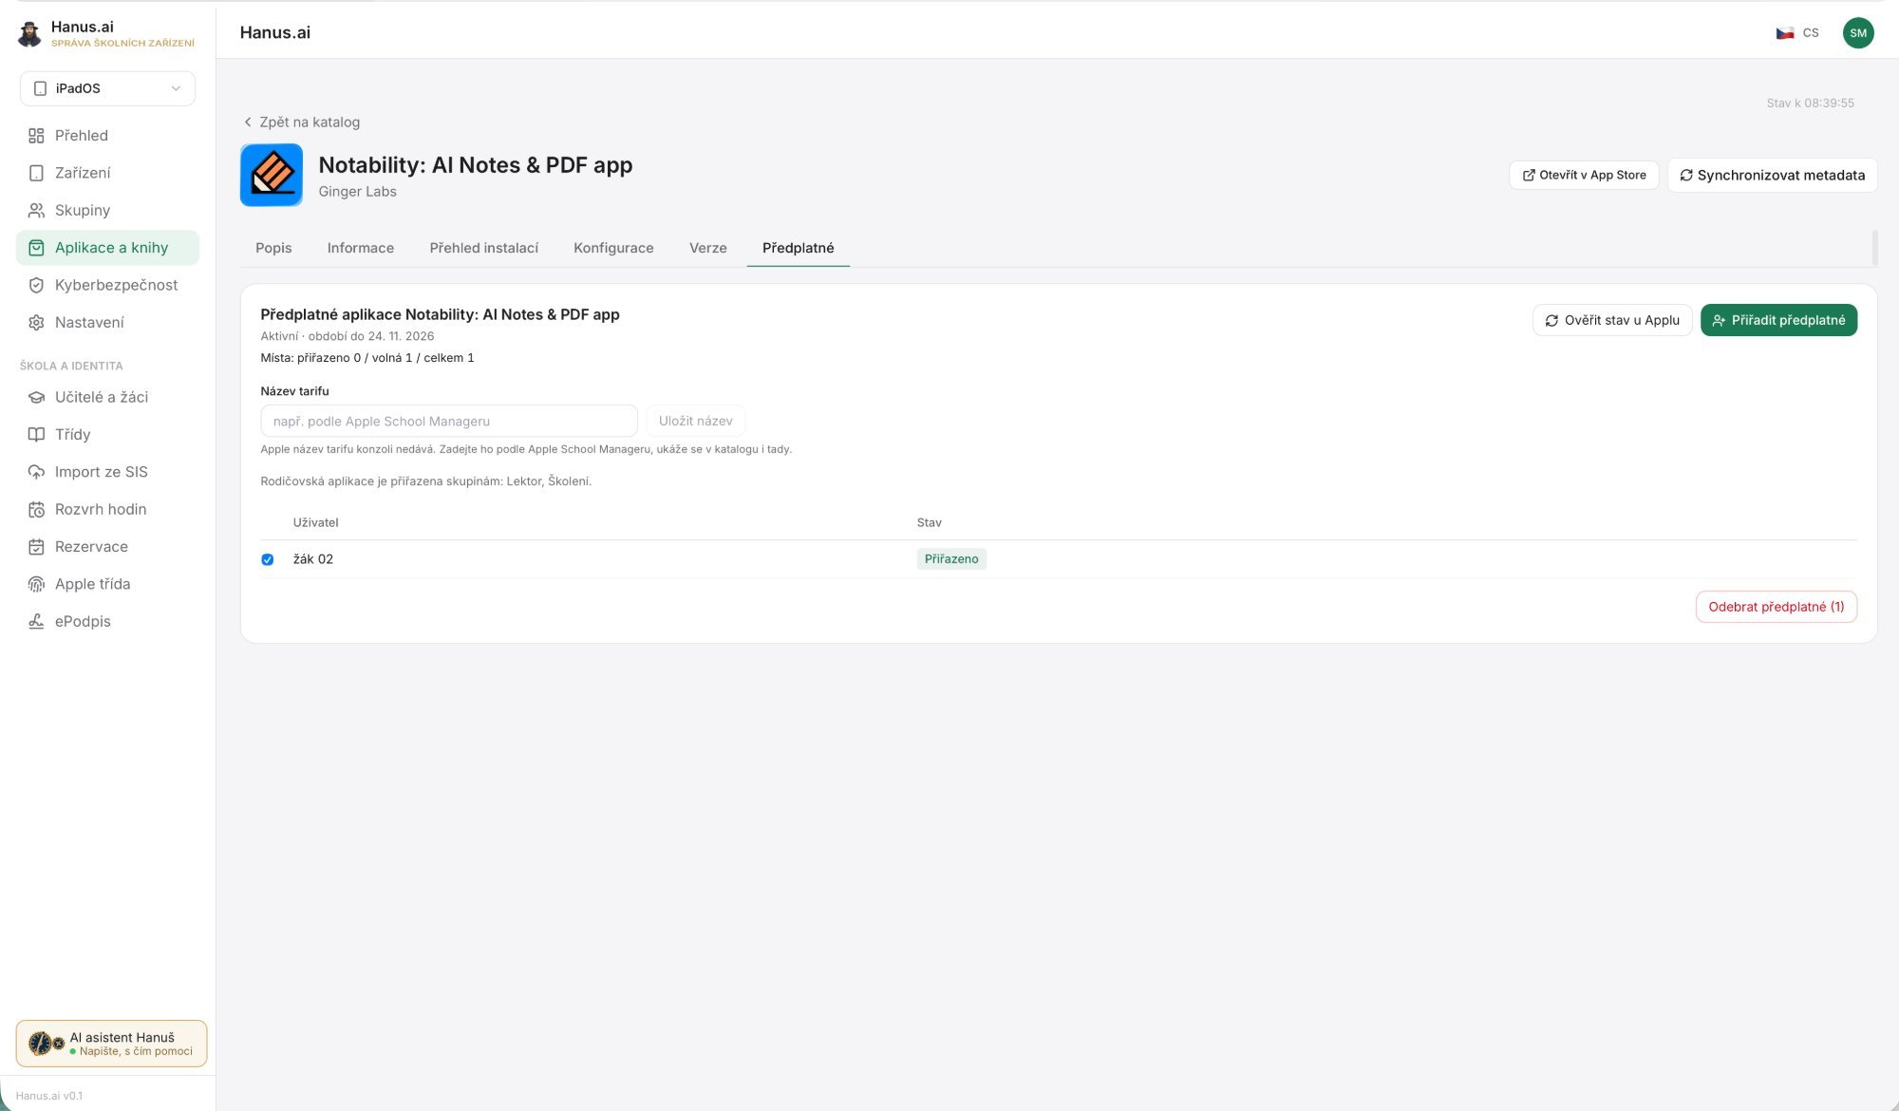
Task: Expand the iPadOS platform dropdown
Action: tap(107, 88)
